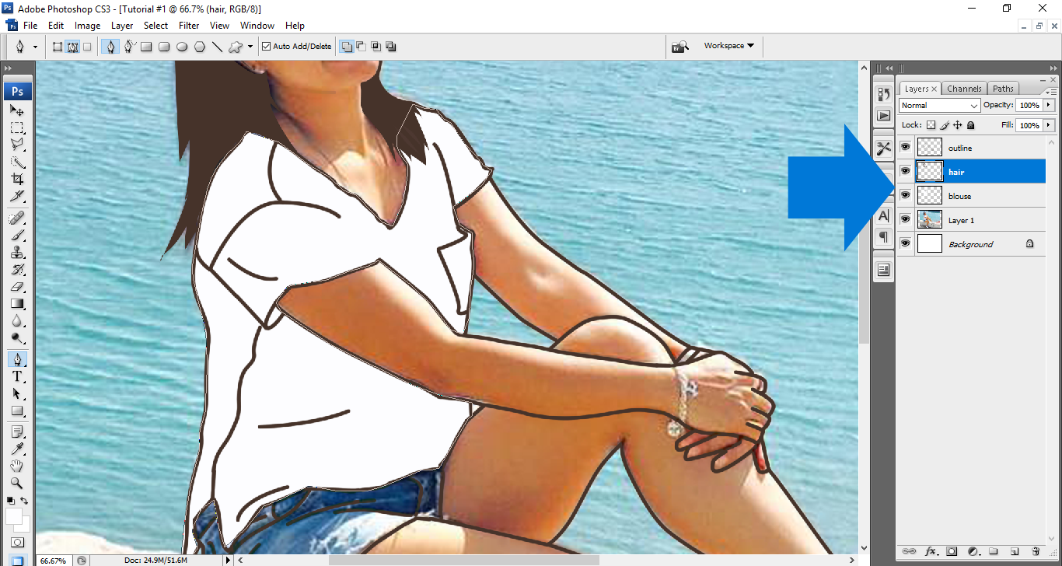The height and width of the screenshot is (566, 1062).
Task: Select the Brush tool
Action: tap(17, 235)
